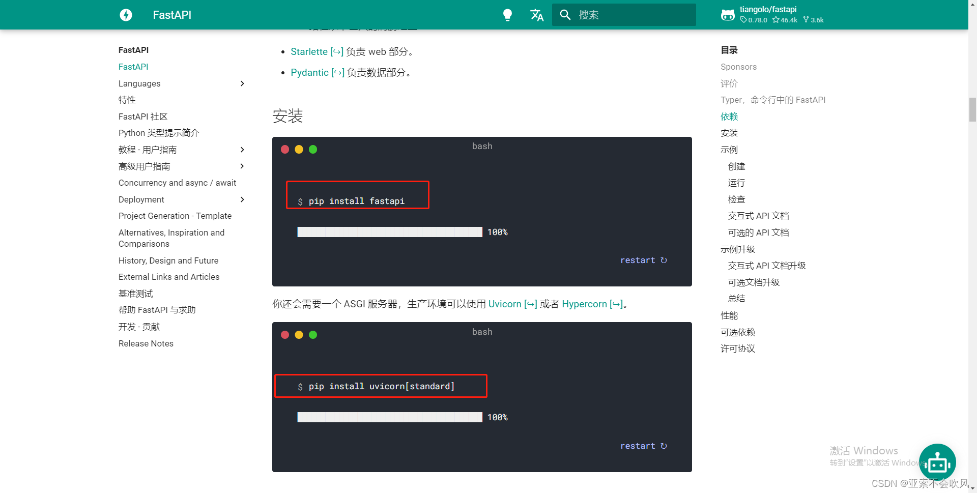Viewport: 977px width, 493px height.
Task: Click yellow dot on first bash terminal
Action: click(x=299, y=149)
